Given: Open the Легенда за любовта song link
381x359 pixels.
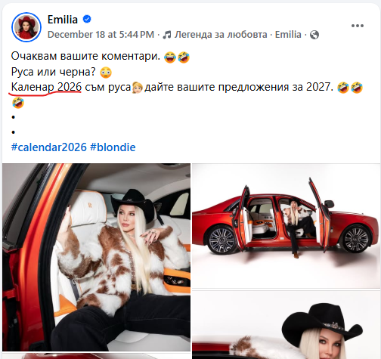Looking at the screenshot, I should (x=221, y=35).
